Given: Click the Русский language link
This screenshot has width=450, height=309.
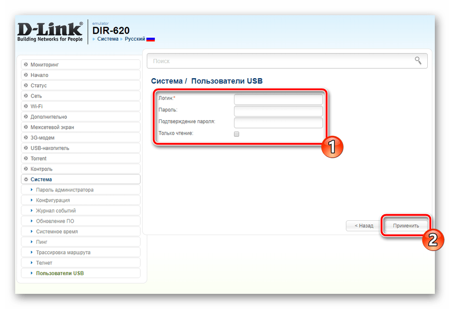Looking at the screenshot, I should click(x=135, y=39).
